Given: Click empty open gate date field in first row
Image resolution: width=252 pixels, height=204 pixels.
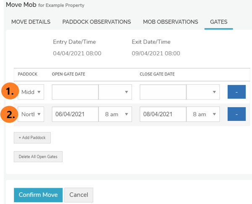Looking at the screenshot, I should [x=75, y=92].
